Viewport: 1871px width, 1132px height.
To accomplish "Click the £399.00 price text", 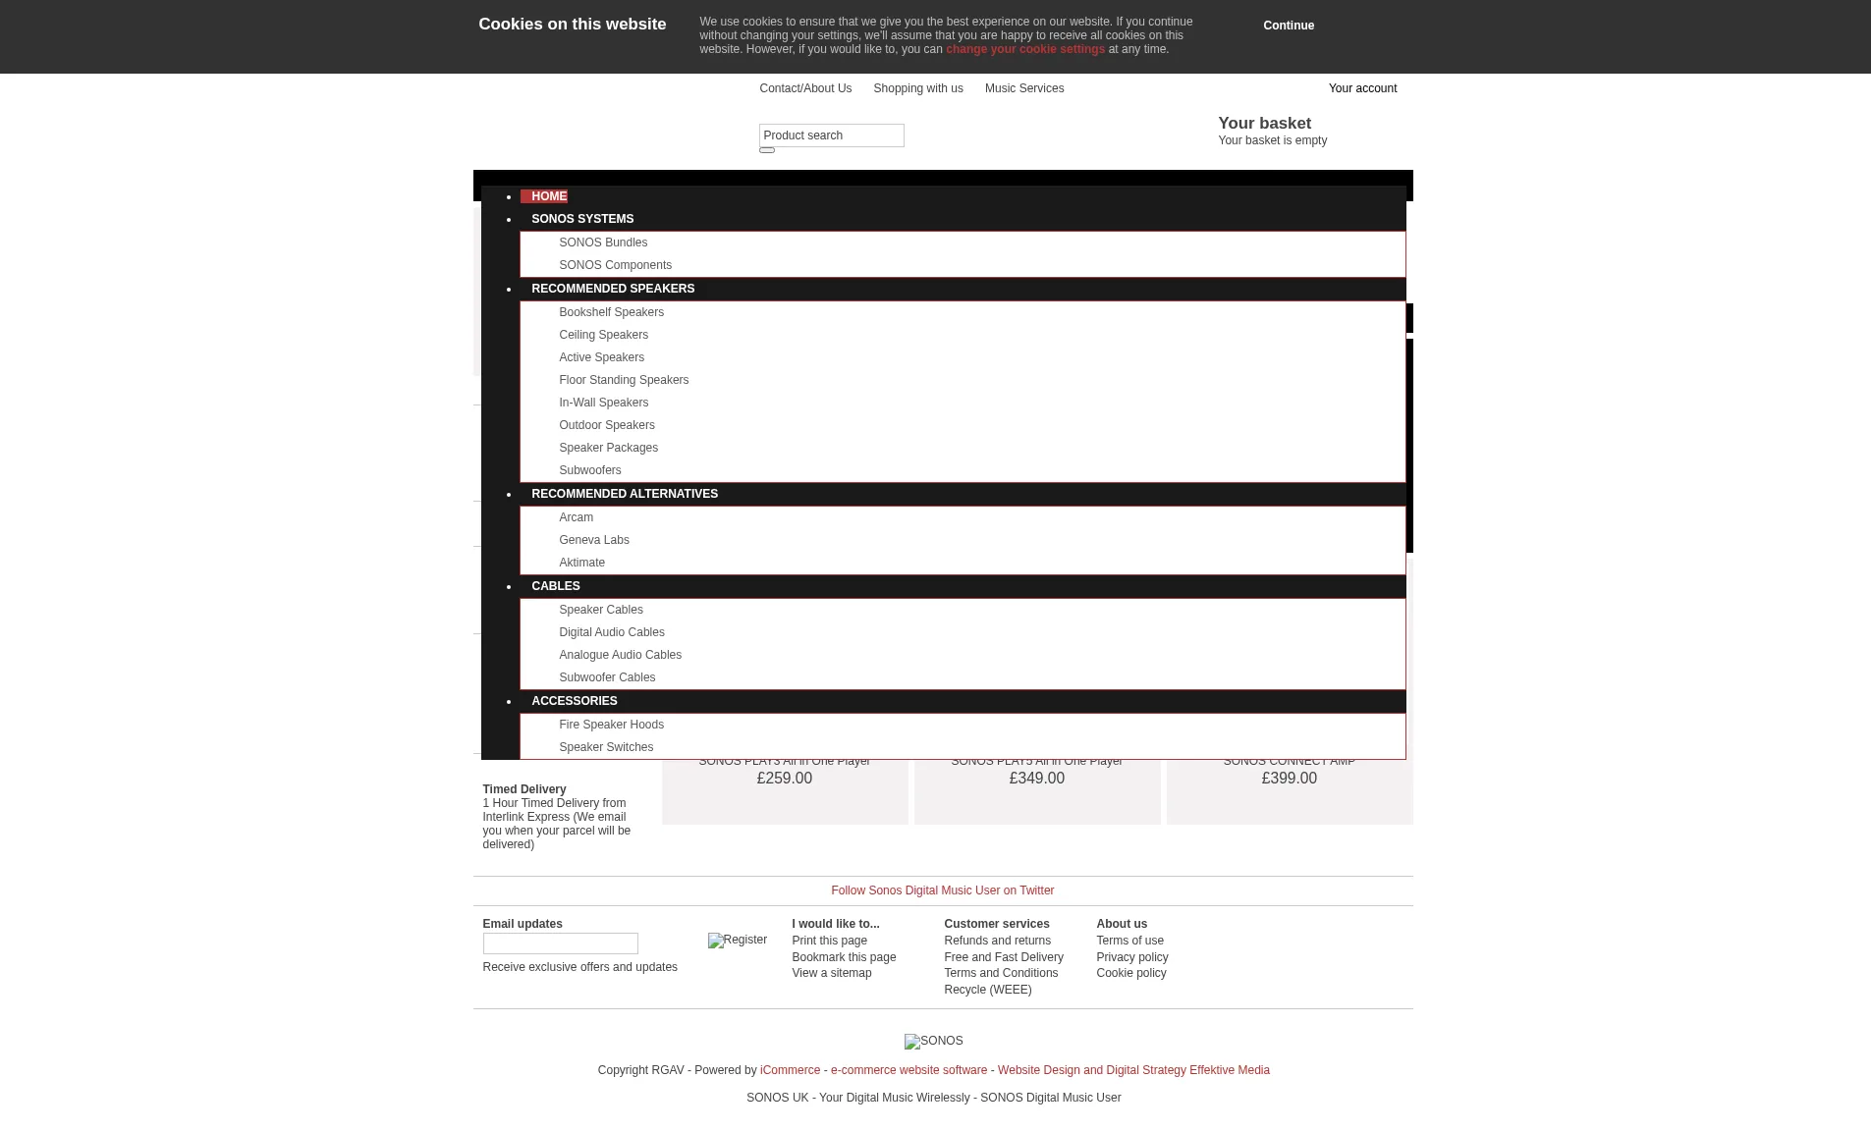I will [x=1289, y=779].
